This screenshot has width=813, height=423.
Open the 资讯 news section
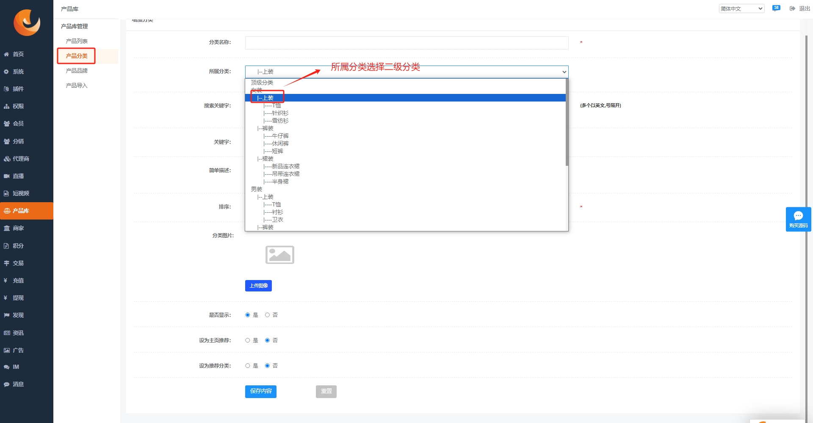click(27, 333)
